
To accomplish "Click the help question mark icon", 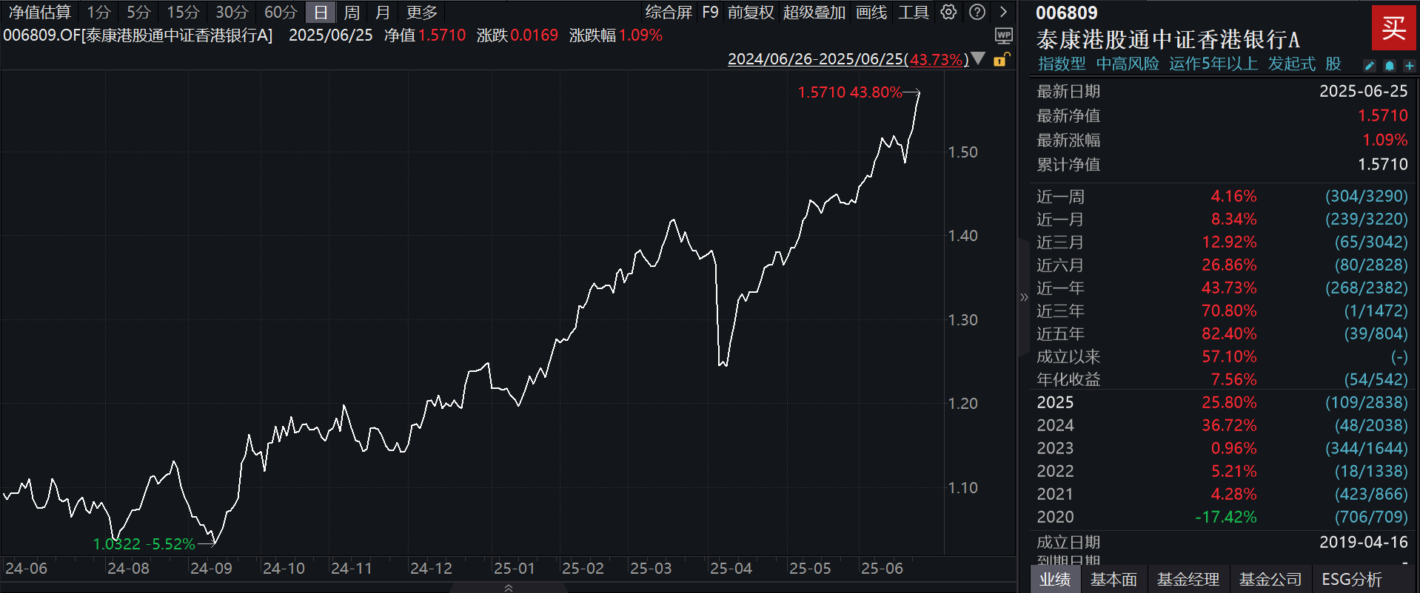I will [977, 12].
